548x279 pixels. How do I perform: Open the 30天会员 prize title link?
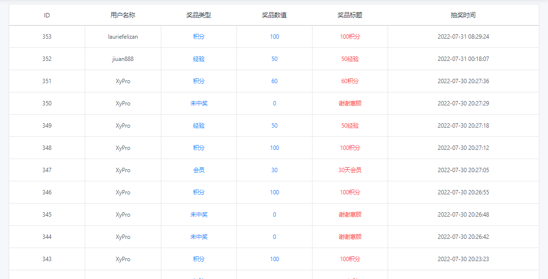pos(350,170)
